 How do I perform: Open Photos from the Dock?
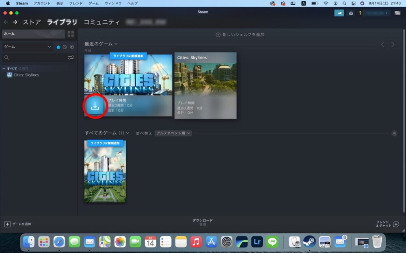tap(120, 242)
